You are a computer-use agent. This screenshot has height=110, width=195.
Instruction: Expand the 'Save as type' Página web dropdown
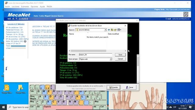click(x=111, y=59)
